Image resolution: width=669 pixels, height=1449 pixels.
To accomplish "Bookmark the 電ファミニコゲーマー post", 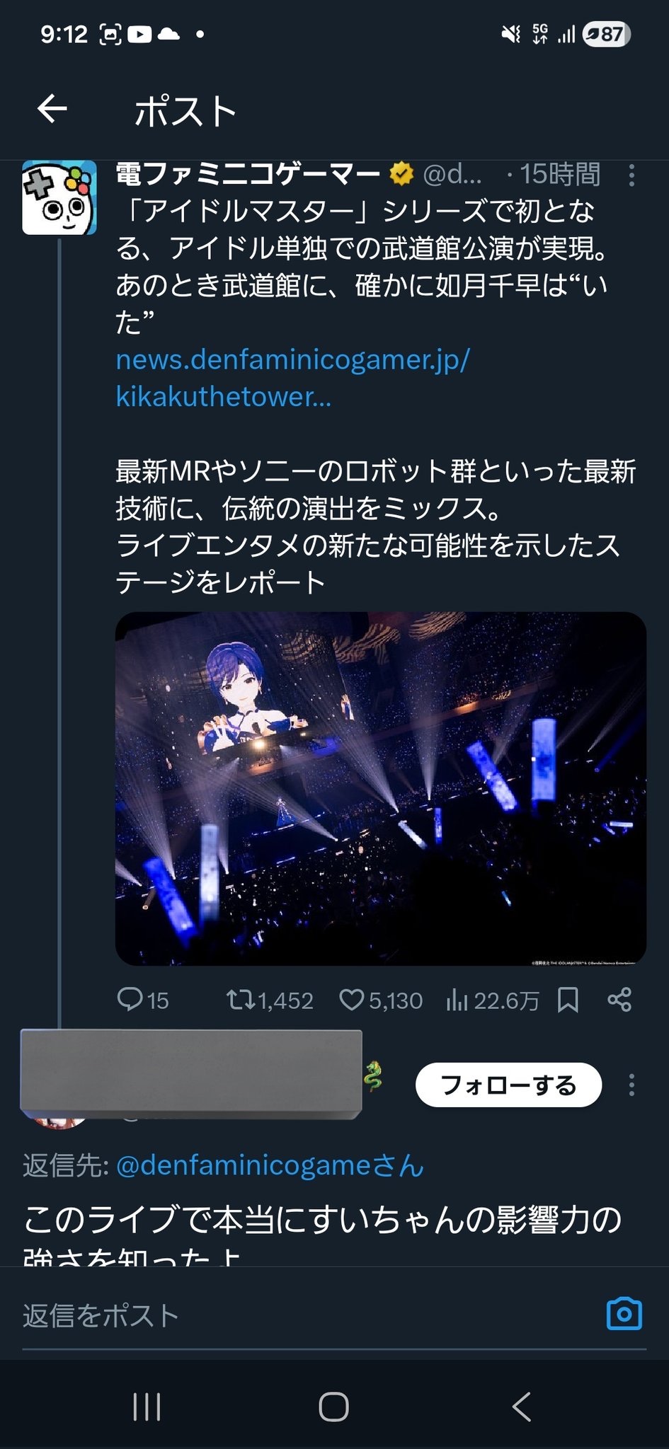I will tap(568, 999).
